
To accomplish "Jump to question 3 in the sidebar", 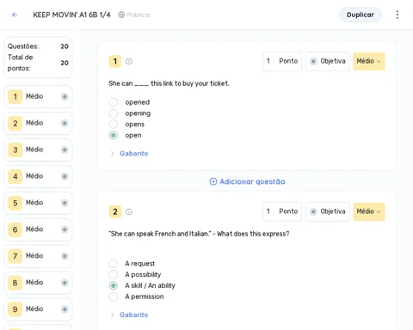I will (x=38, y=150).
